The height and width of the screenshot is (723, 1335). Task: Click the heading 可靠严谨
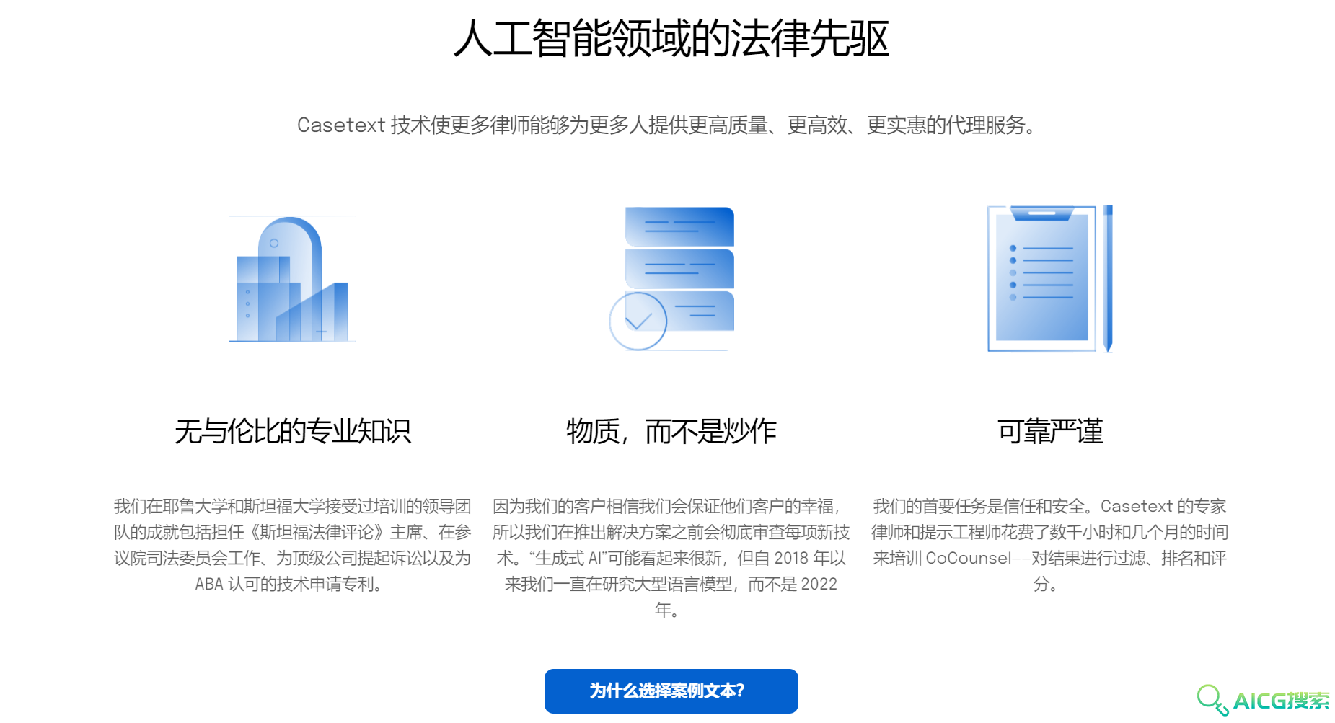[x=1050, y=431]
